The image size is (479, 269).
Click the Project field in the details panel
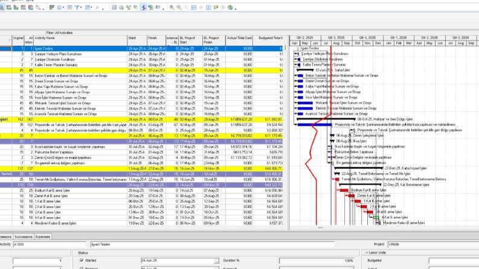pyautogui.click(x=433, y=244)
